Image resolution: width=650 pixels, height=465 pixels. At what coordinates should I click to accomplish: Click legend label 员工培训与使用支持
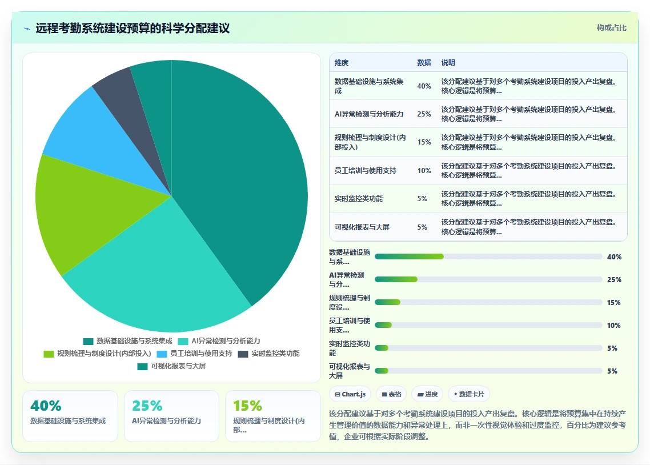pos(201,354)
